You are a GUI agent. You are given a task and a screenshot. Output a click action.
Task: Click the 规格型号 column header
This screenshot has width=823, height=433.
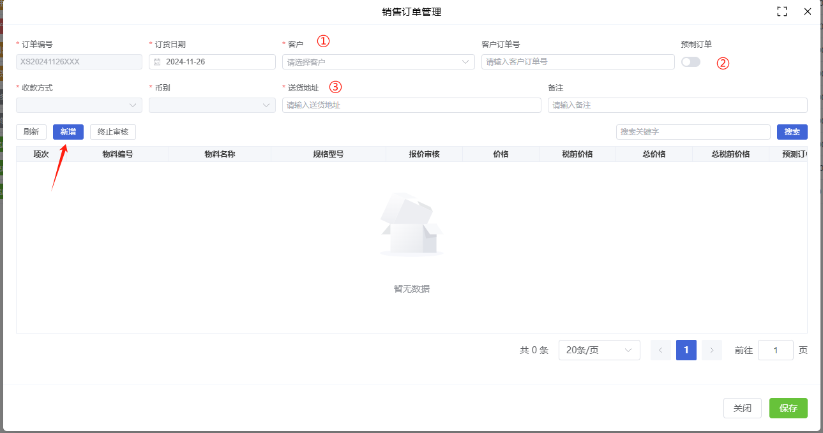point(329,154)
